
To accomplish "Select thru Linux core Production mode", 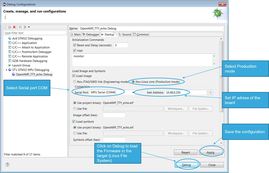I will pos(133,82).
